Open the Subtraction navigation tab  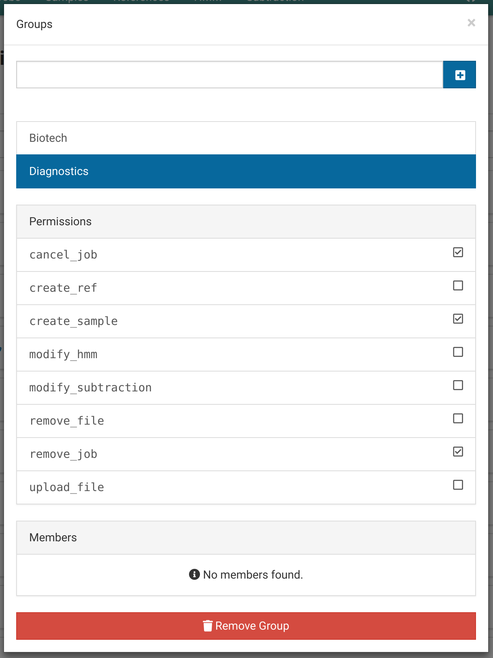tap(274, 2)
